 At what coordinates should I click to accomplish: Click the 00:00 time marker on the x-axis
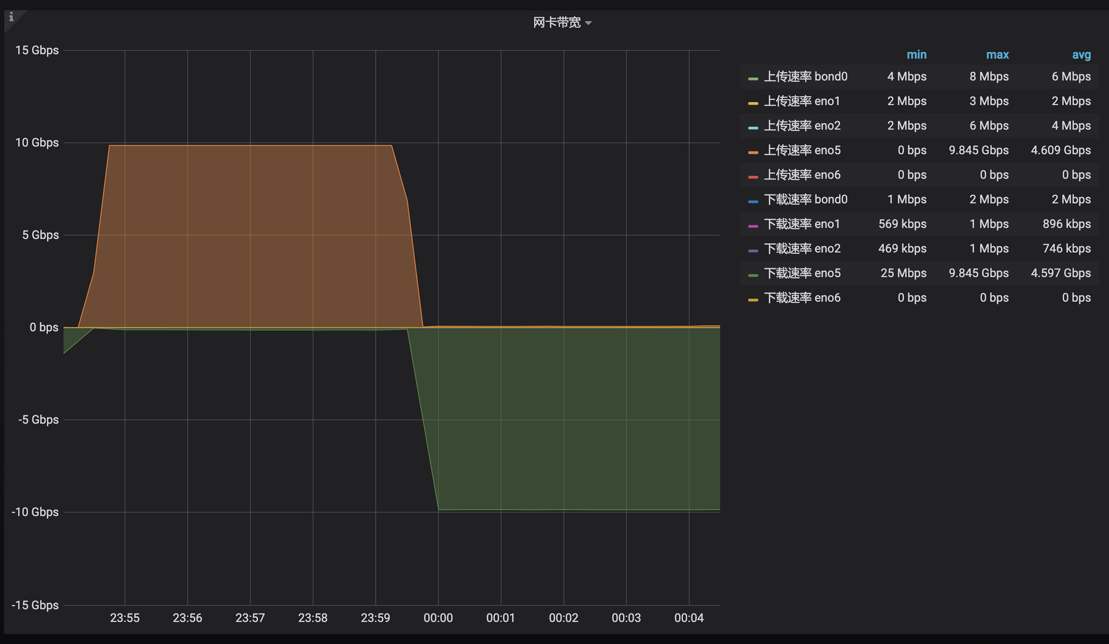pos(438,618)
